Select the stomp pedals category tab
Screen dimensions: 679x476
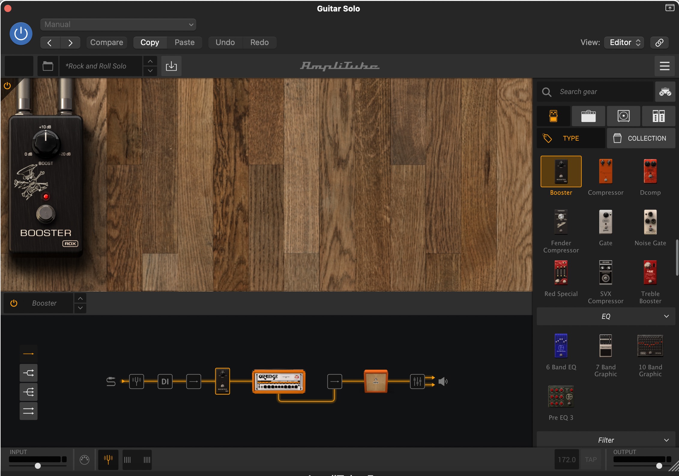coord(553,116)
